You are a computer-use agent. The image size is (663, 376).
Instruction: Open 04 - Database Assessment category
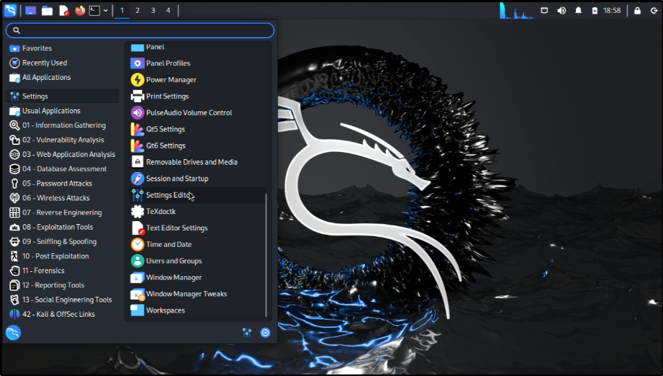62,169
